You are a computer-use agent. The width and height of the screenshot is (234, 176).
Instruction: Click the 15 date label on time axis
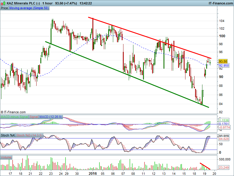point(184,174)
